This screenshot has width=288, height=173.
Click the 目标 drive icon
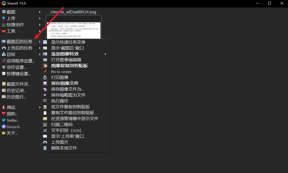(4, 55)
